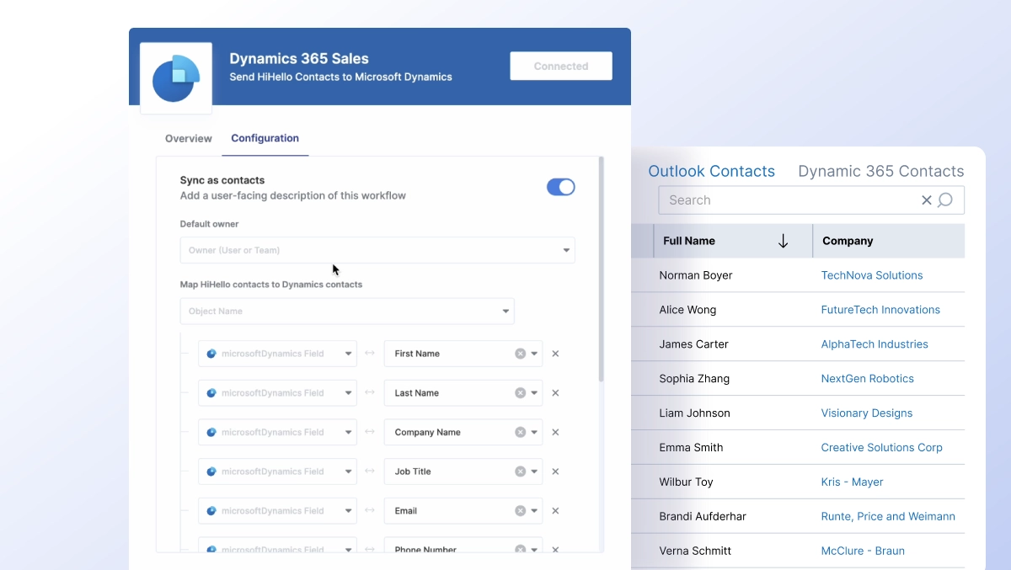
Task: Open microsoftDynamics Field dropdown for Email row
Action: click(277, 511)
